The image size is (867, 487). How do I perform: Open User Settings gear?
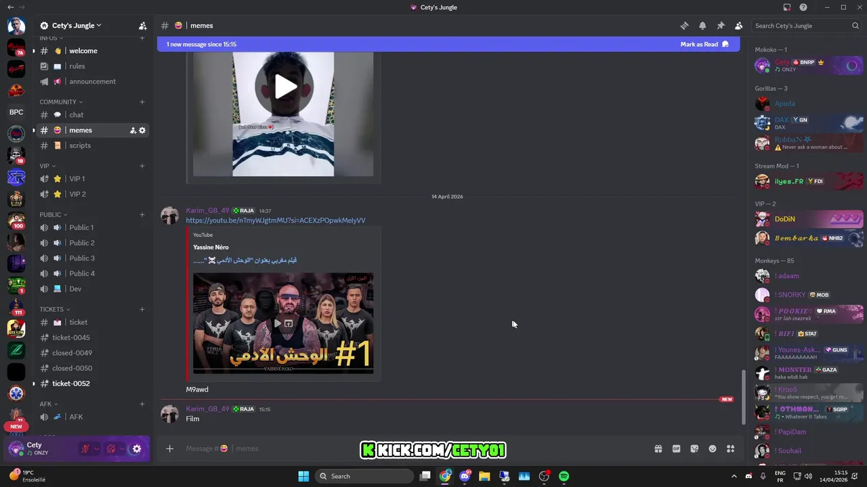click(x=136, y=448)
